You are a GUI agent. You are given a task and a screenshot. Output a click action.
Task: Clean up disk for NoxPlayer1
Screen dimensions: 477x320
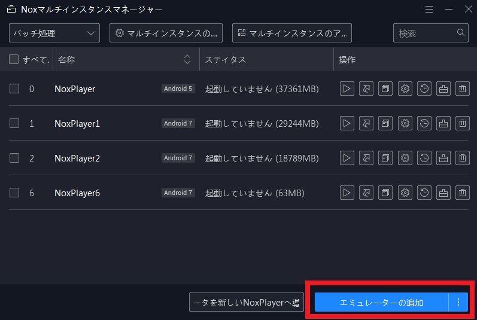point(443,123)
